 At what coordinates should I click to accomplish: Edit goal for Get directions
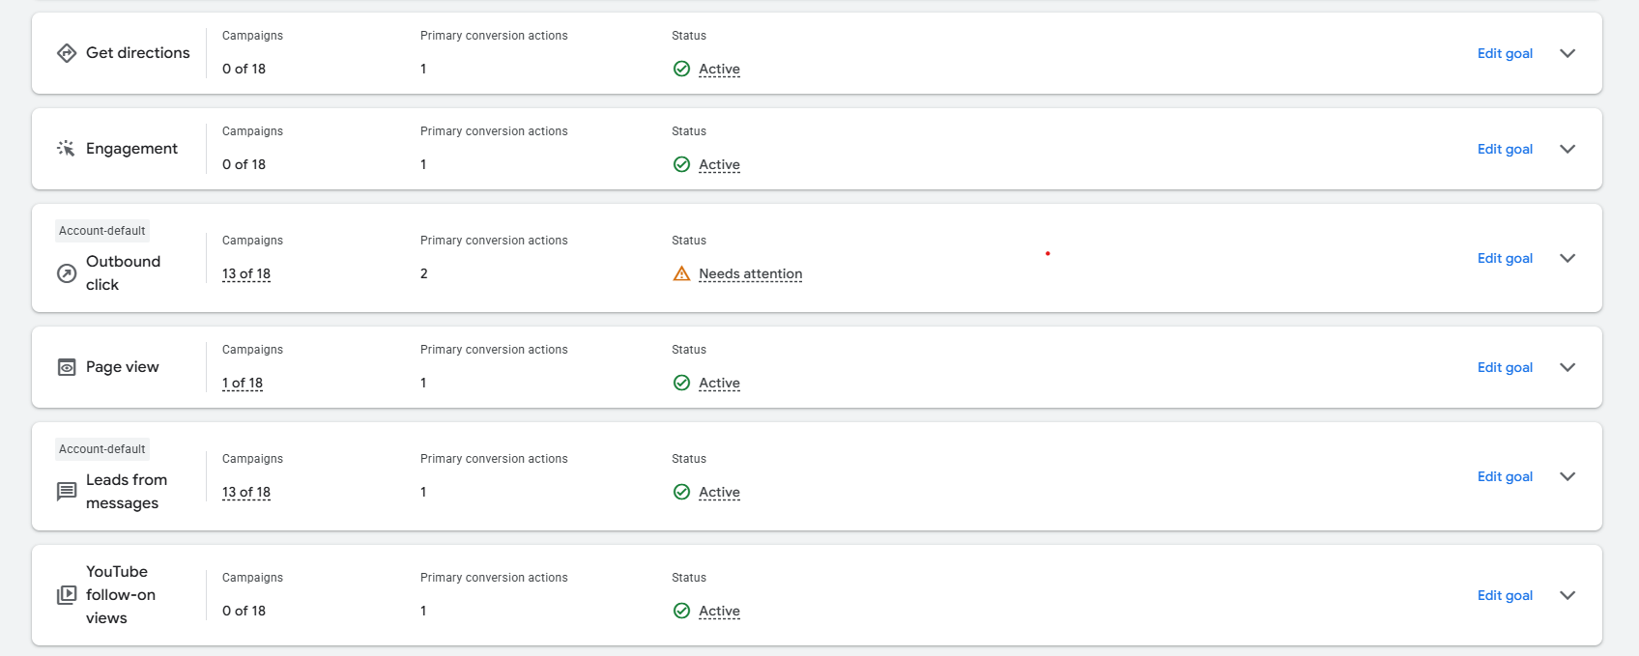tap(1505, 53)
